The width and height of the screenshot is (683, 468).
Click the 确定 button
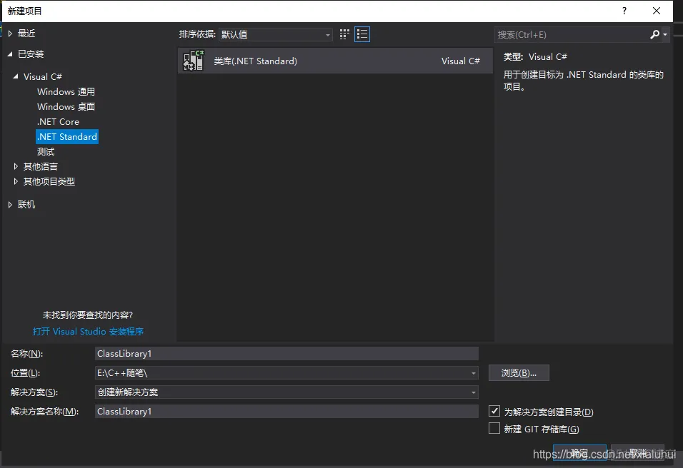[580, 453]
